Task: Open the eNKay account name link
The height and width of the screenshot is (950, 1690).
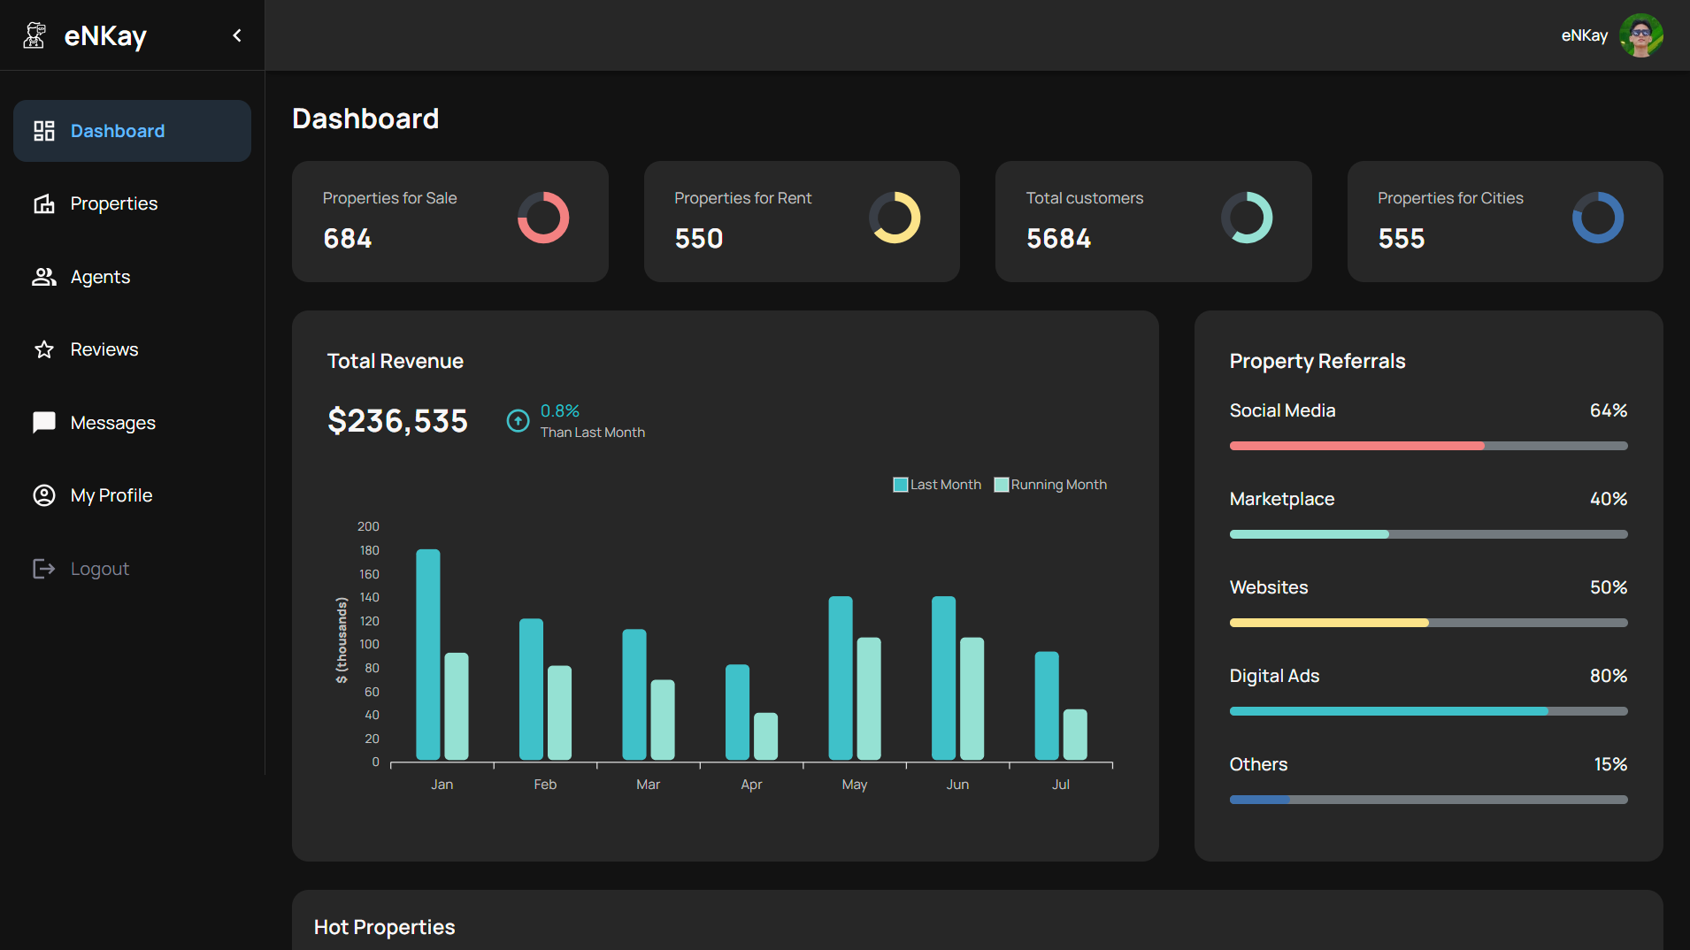Action: point(1585,35)
